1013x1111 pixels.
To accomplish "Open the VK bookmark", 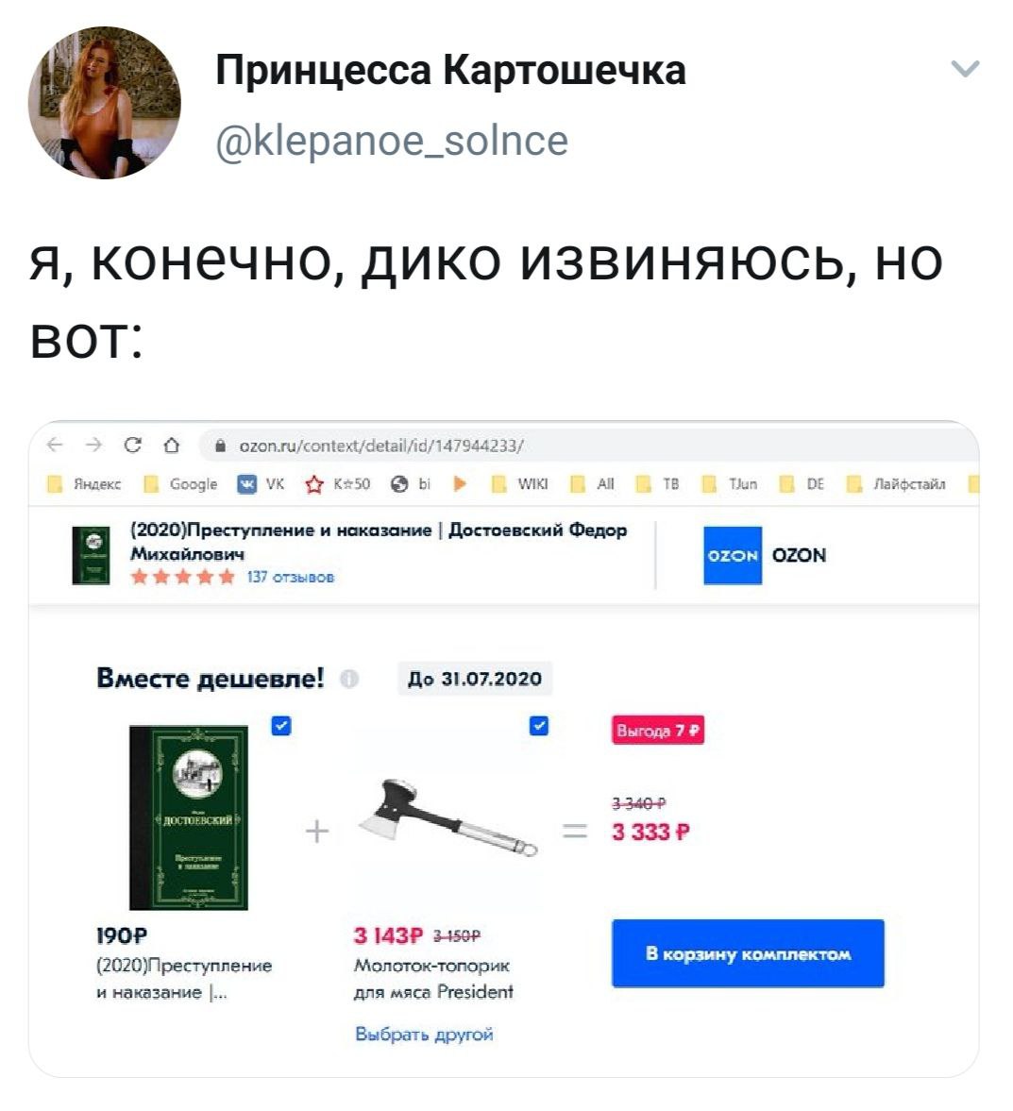I will click(261, 484).
